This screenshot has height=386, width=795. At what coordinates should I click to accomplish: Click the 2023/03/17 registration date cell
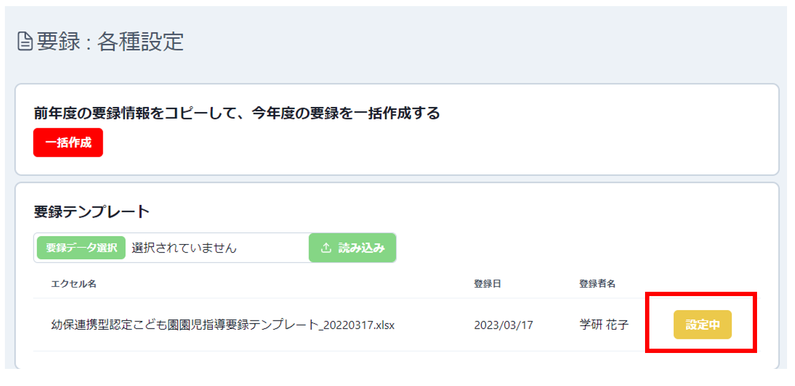point(503,325)
